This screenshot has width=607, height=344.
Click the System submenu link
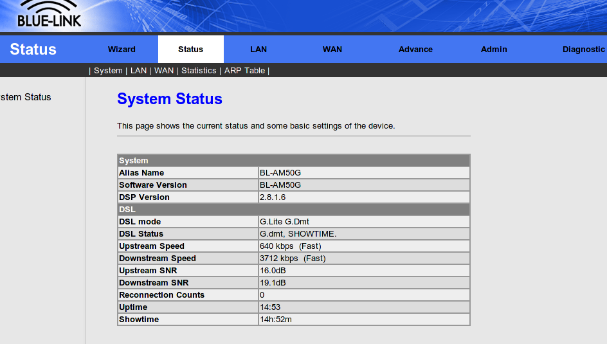[x=108, y=71]
